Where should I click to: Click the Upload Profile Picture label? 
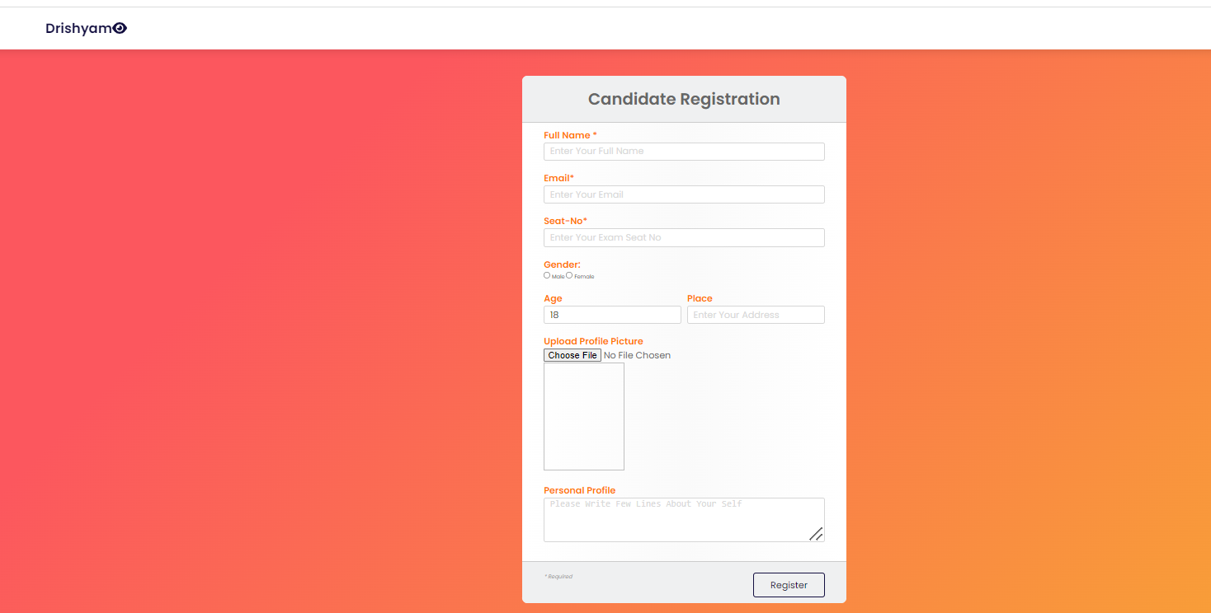593,340
